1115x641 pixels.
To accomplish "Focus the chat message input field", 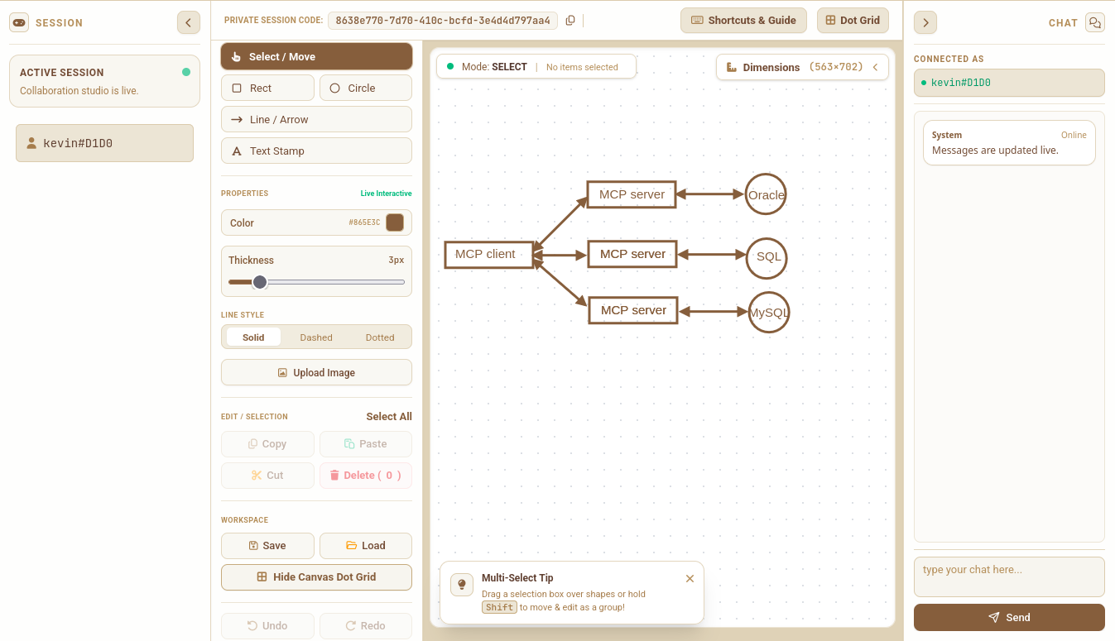I will click(x=1009, y=576).
